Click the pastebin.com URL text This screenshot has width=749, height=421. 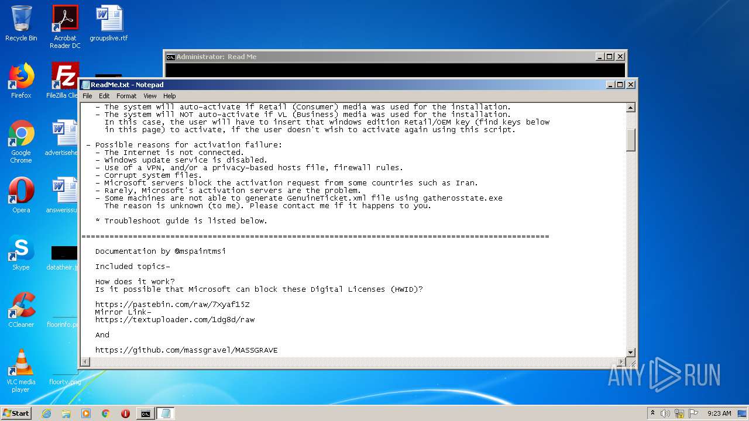point(173,305)
